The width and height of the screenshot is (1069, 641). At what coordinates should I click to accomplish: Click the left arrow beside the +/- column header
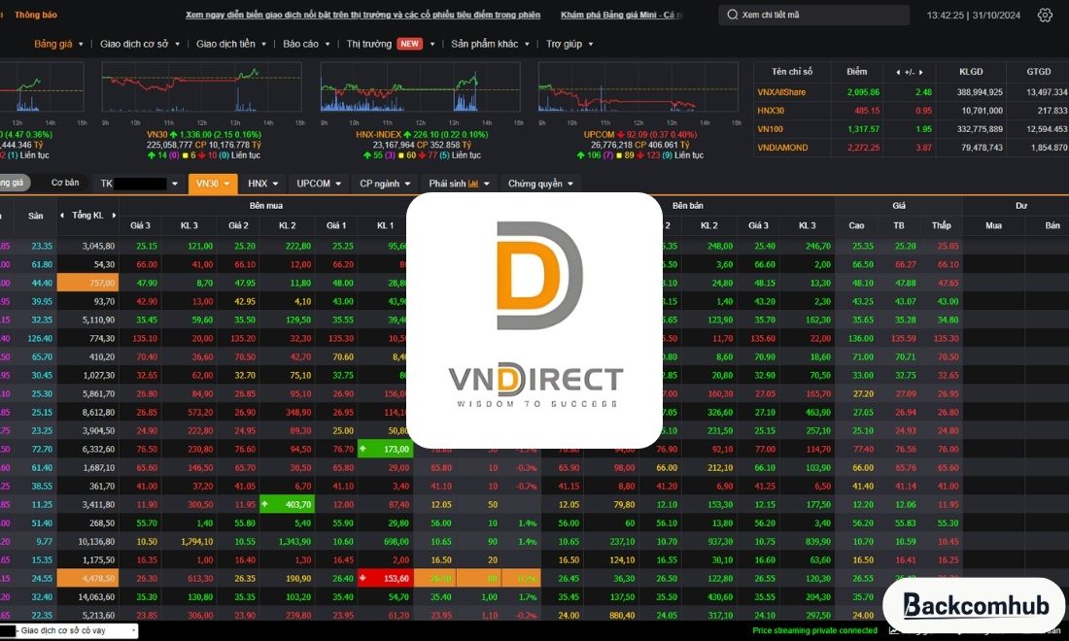pyautogui.click(x=898, y=72)
